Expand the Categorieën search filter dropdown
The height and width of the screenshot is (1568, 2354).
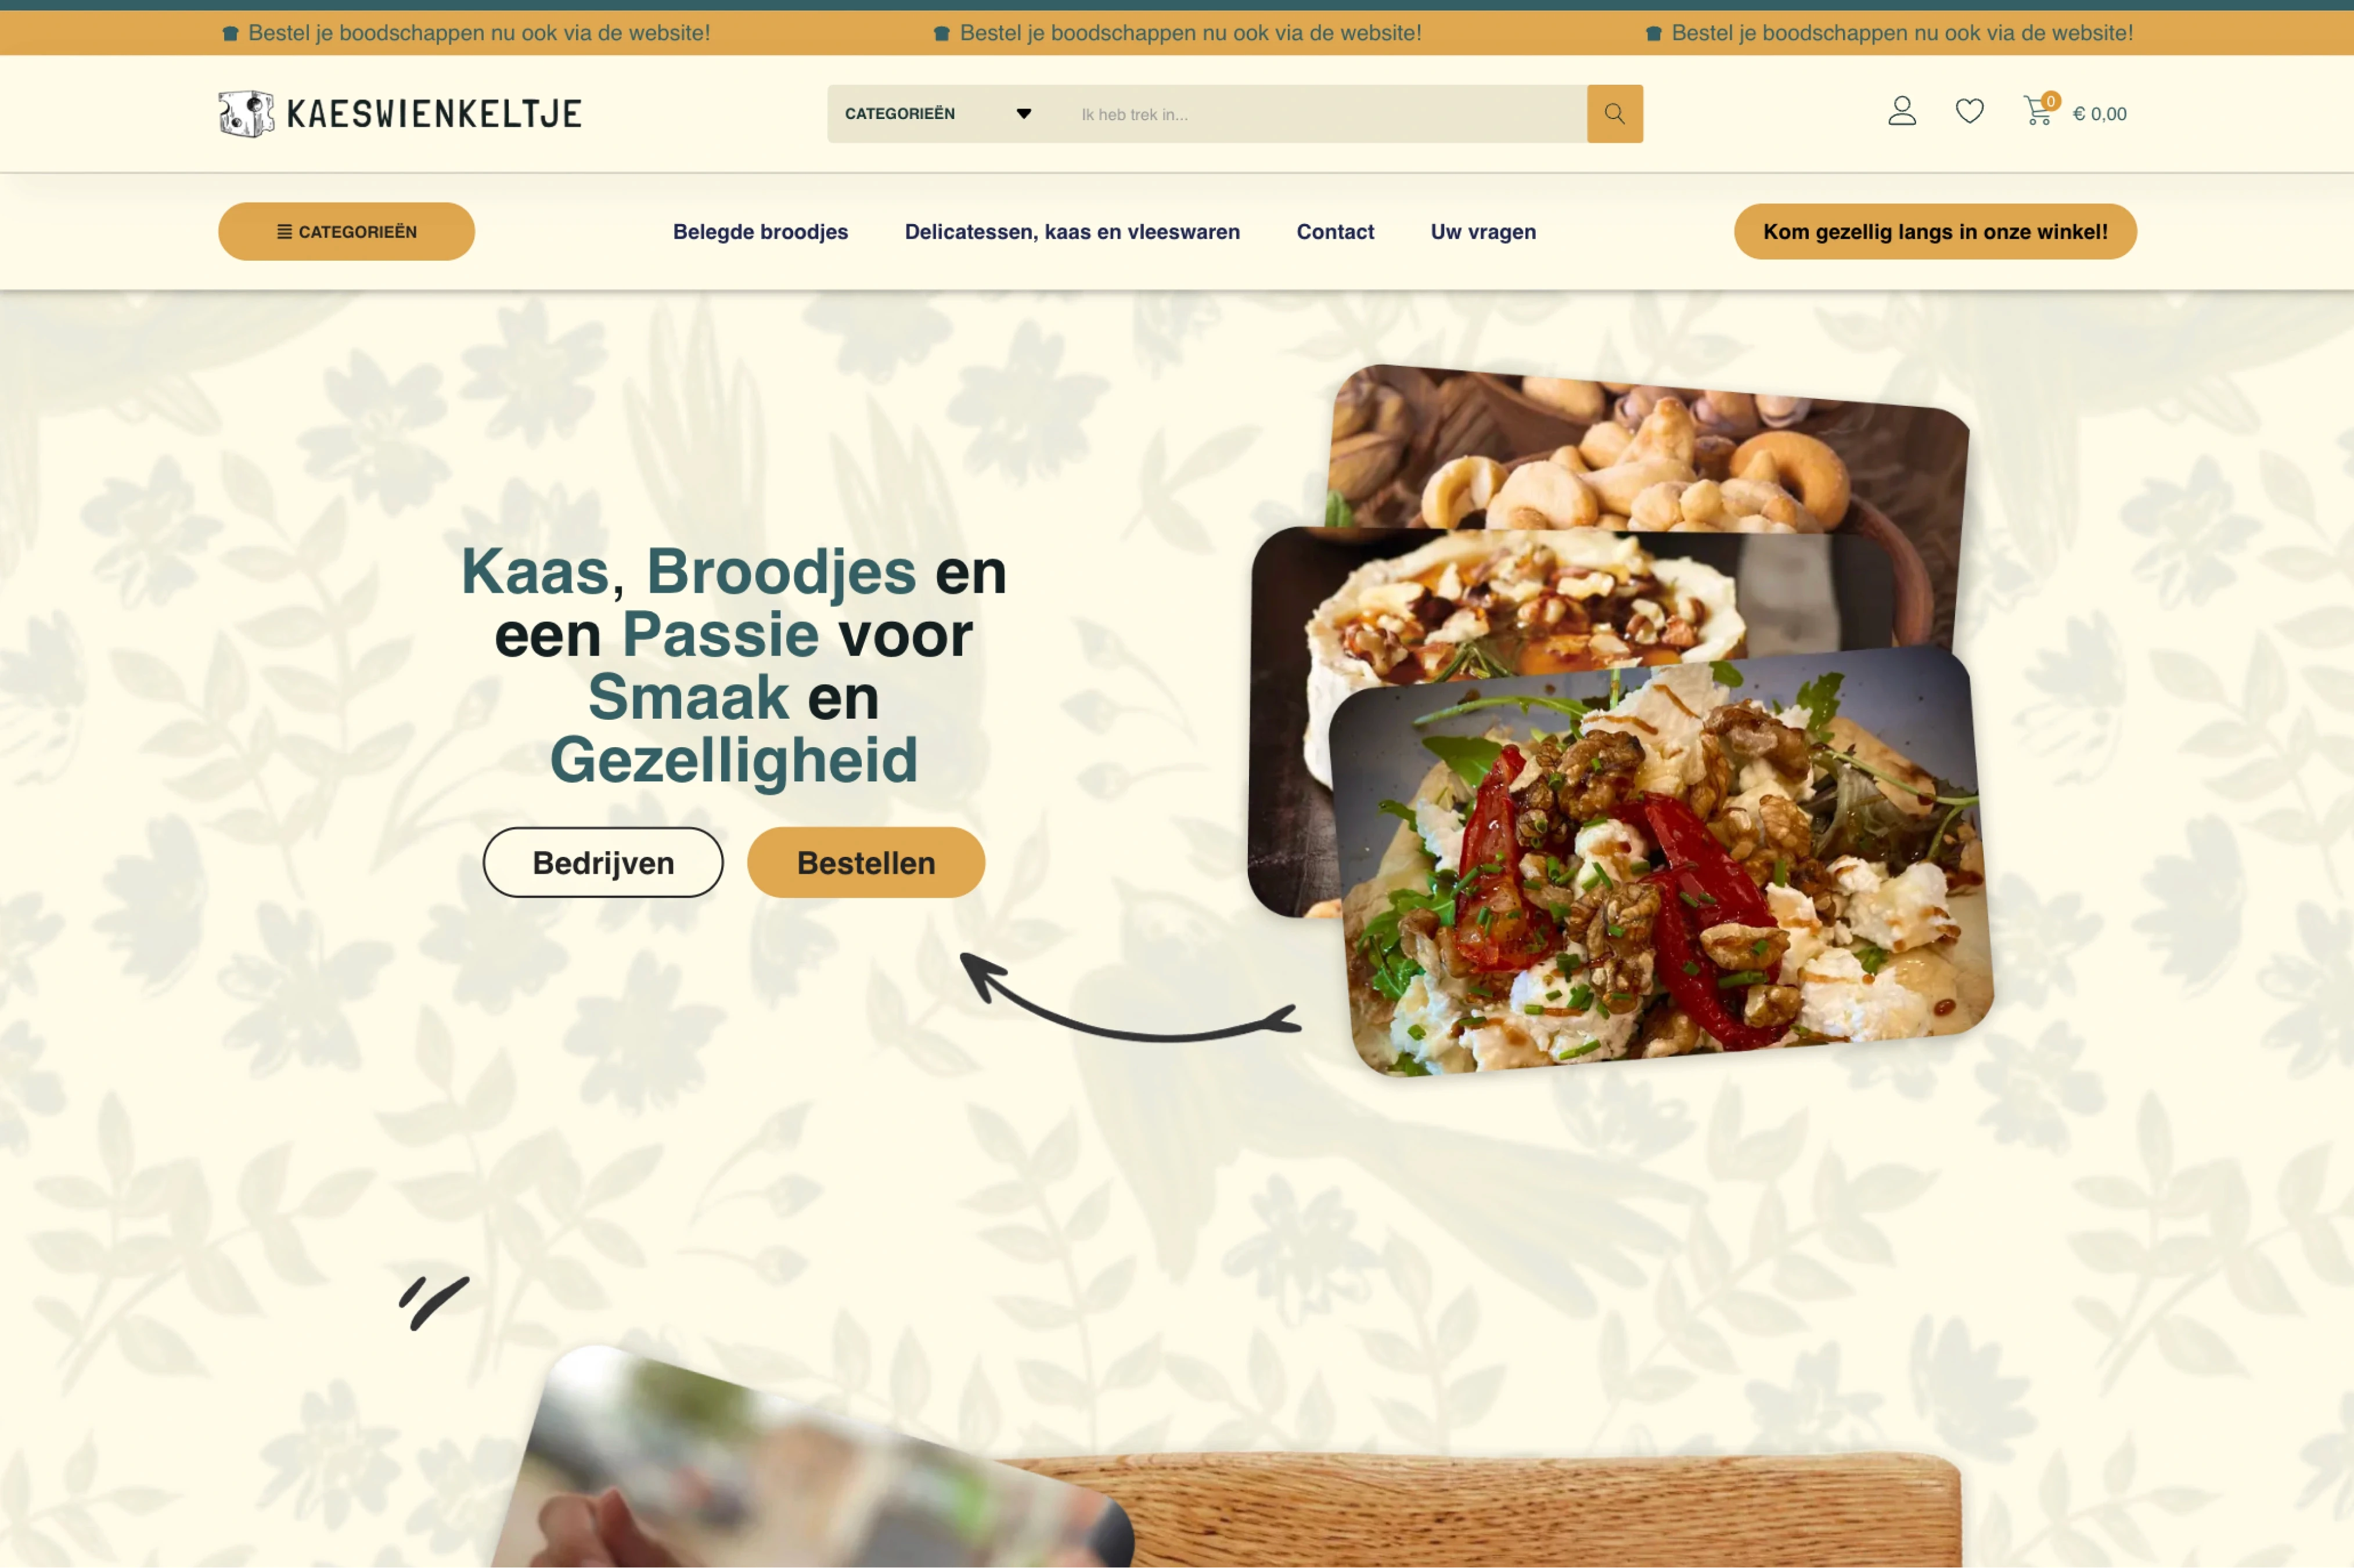pos(939,114)
